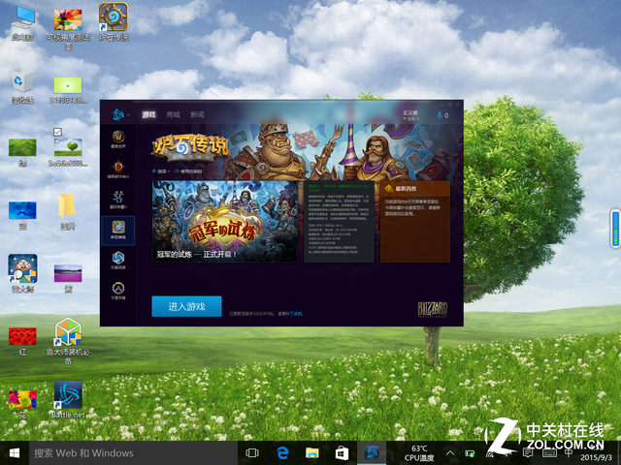
Task: Launch the 炉石传说 desktop shortcut
Action: [114, 21]
